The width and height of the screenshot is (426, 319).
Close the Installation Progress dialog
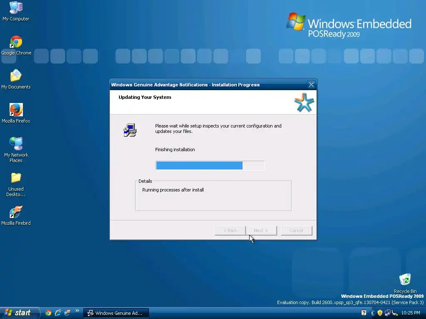[311, 85]
